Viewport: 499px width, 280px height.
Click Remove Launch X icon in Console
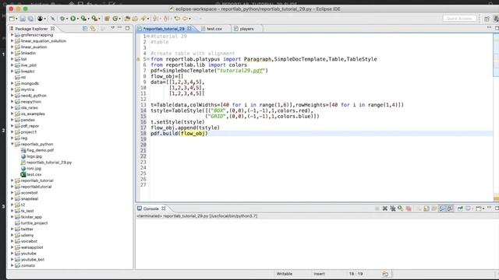385,208
